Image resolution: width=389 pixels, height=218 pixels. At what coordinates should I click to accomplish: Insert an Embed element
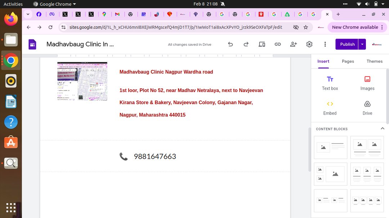tap(330, 108)
